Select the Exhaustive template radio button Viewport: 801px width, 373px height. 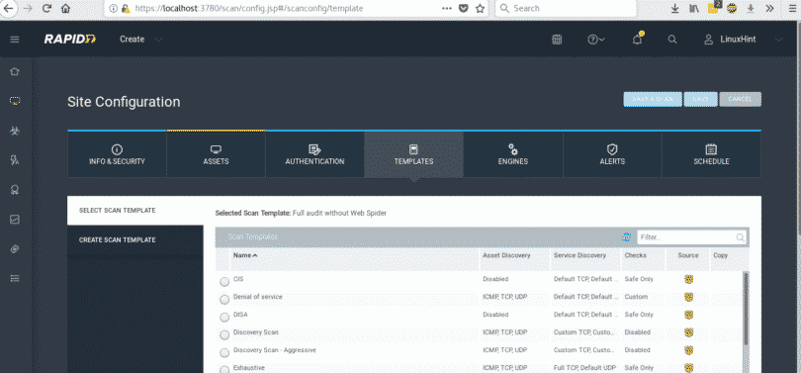coord(224,369)
